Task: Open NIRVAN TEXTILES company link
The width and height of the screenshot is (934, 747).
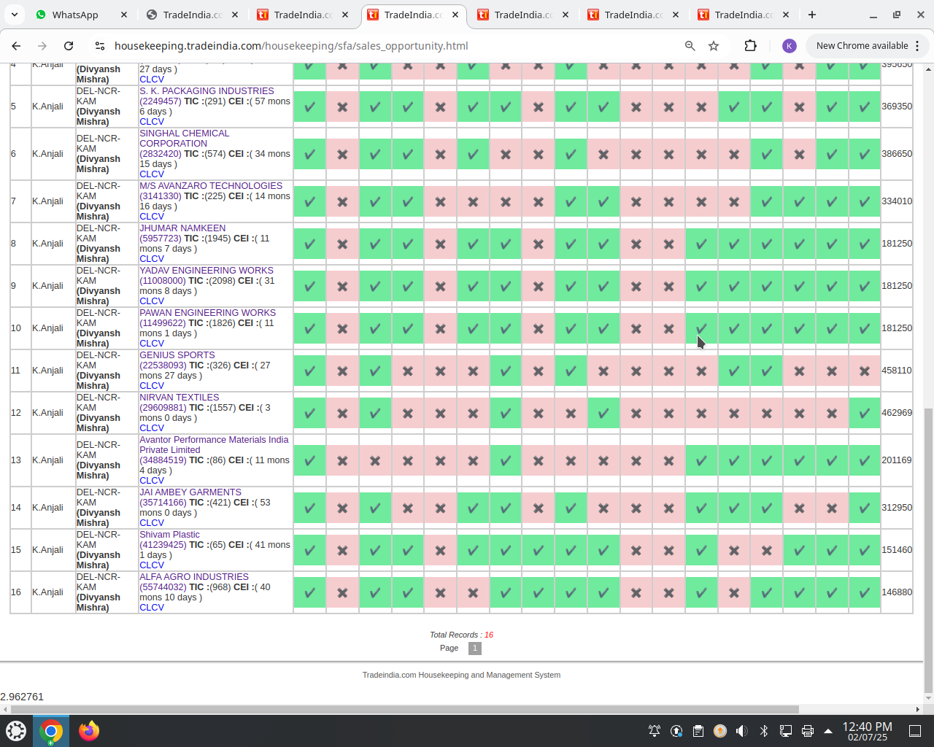Action: [180, 398]
